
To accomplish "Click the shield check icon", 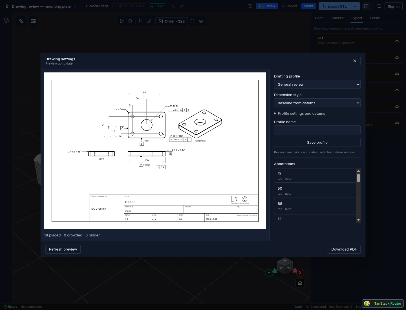I will [130, 21].
